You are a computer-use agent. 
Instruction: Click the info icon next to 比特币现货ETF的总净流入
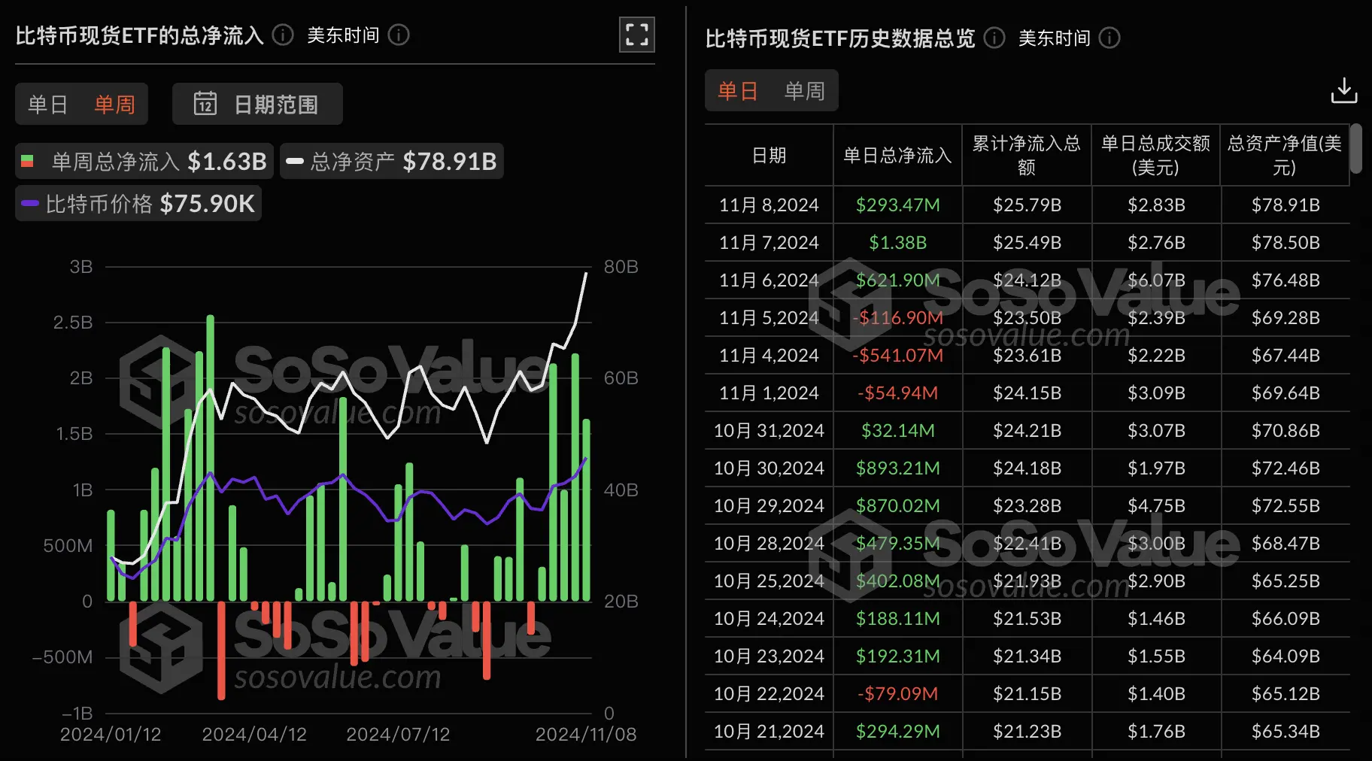282,34
